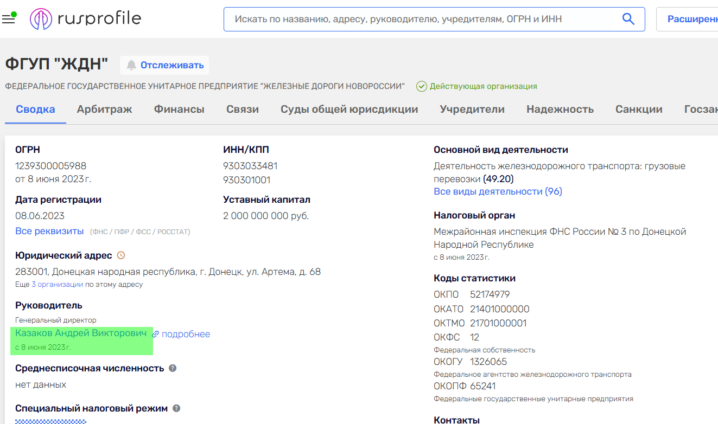Viewport: 718px width, 424px height.
Task: Open Суды общей юрисдикции tab
Action: [x=349, y=109]
